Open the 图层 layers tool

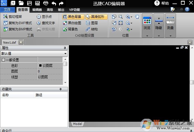pyautogui.click(x=92, y=23)
